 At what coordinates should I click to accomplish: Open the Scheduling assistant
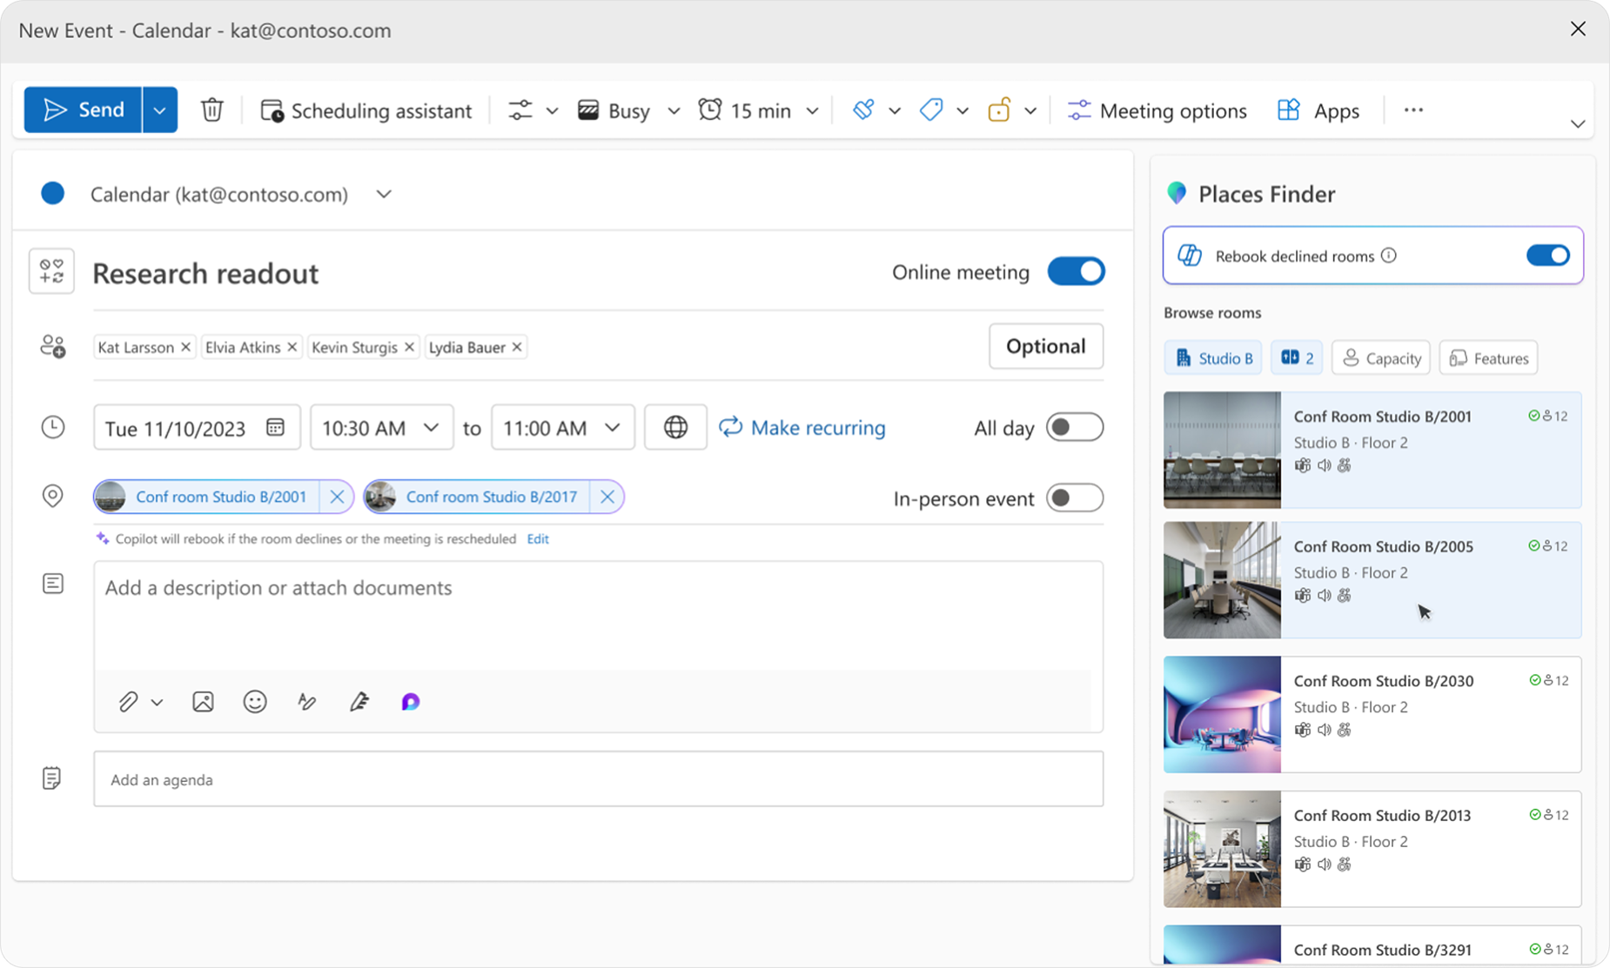point(366,110)
